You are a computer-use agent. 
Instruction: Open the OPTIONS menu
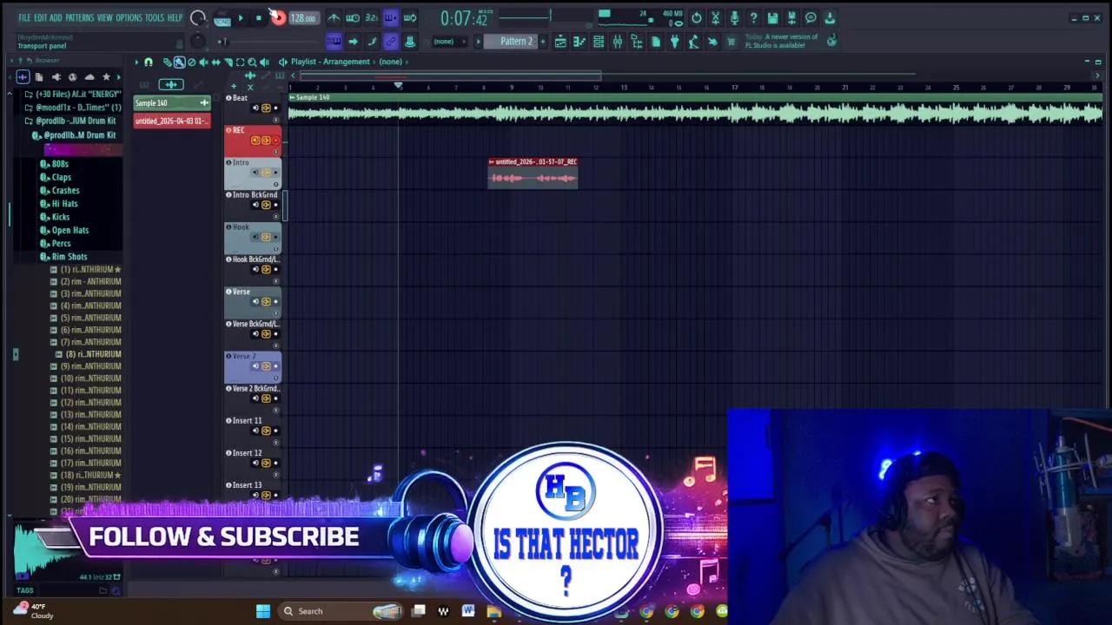(129, 17)
